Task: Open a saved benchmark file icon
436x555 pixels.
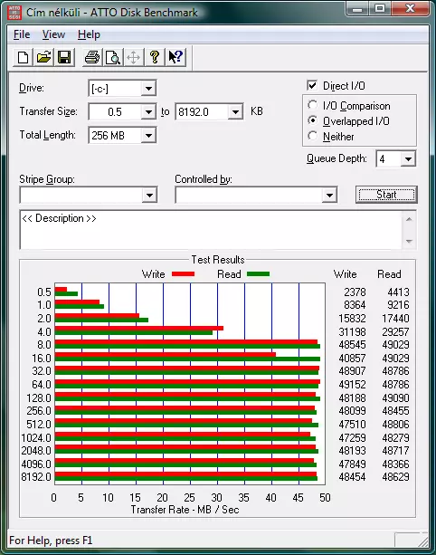Action: point(43,57)
